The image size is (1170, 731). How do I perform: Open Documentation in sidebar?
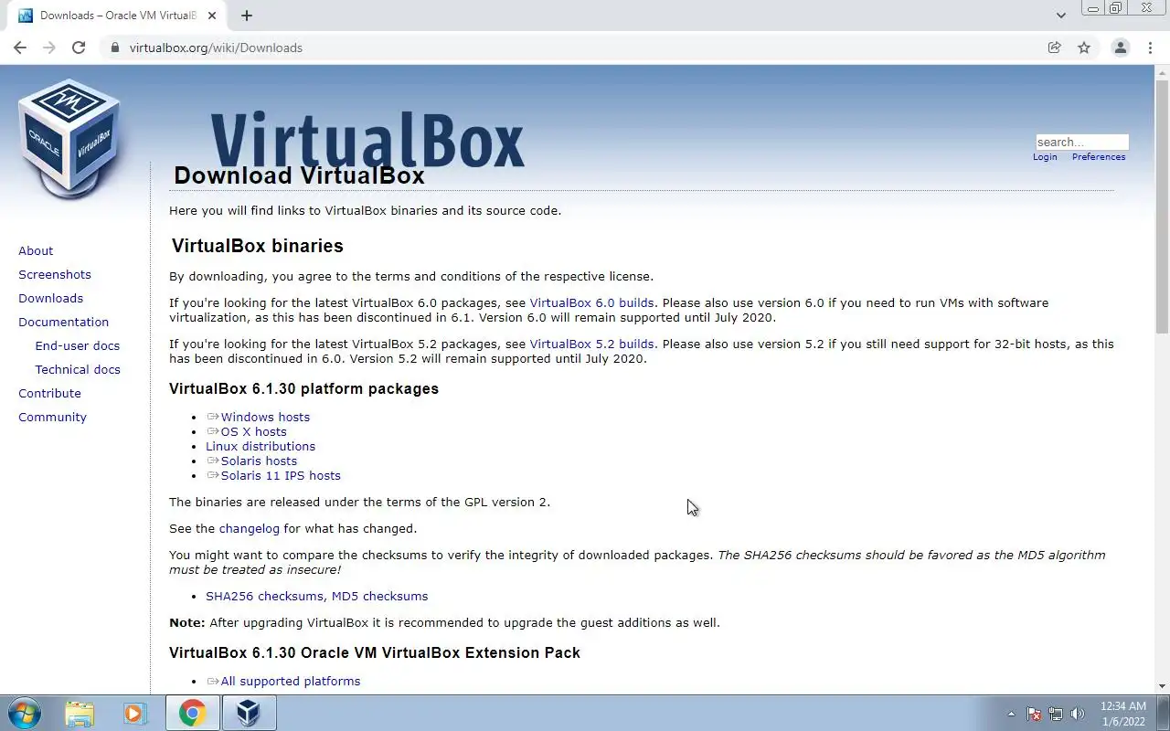(63, 322)
